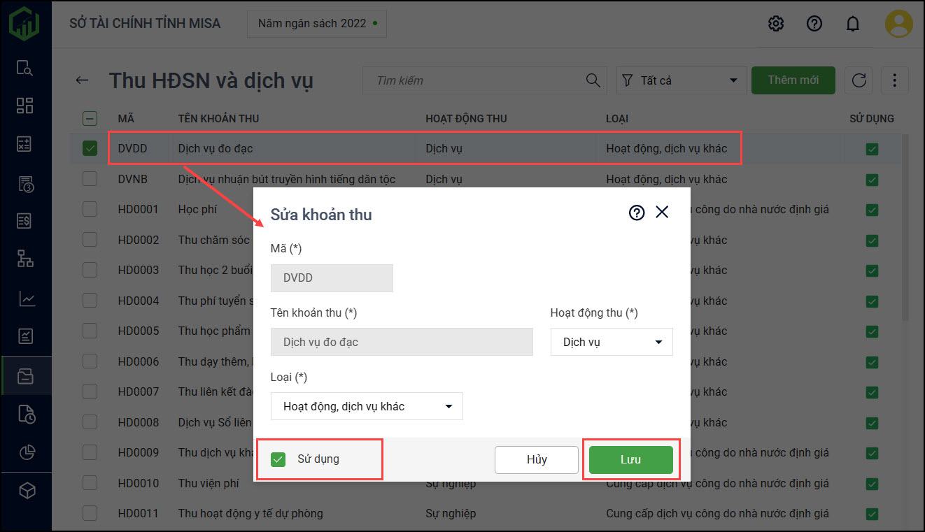Click the Tìm kiếm search field
Screen dimensions: 925x532
tap(476, 80)
